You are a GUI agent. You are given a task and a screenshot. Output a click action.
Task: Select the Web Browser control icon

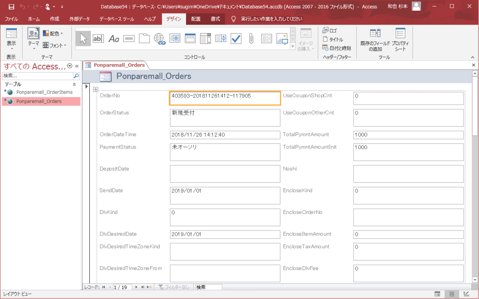(175, 38)
